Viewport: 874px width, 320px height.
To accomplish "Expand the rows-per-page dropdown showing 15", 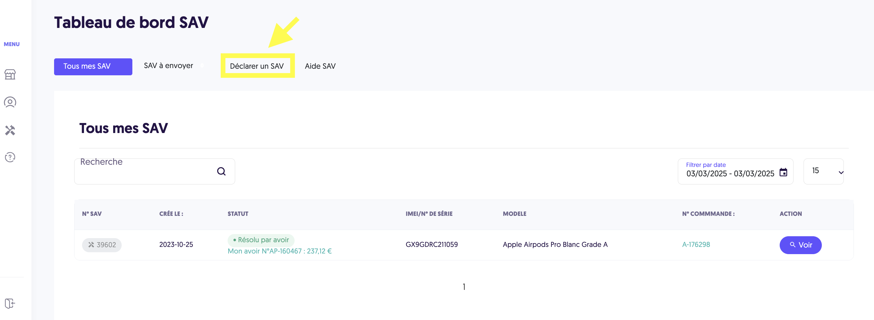I will pyautogui.click(x=823, y=171).
